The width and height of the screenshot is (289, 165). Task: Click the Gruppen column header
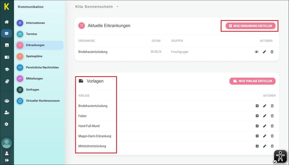[x=177, y=41]
